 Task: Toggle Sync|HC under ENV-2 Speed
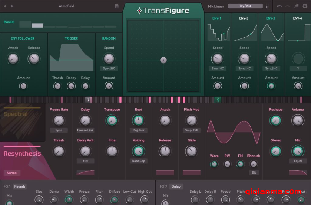tap(244, 68)
